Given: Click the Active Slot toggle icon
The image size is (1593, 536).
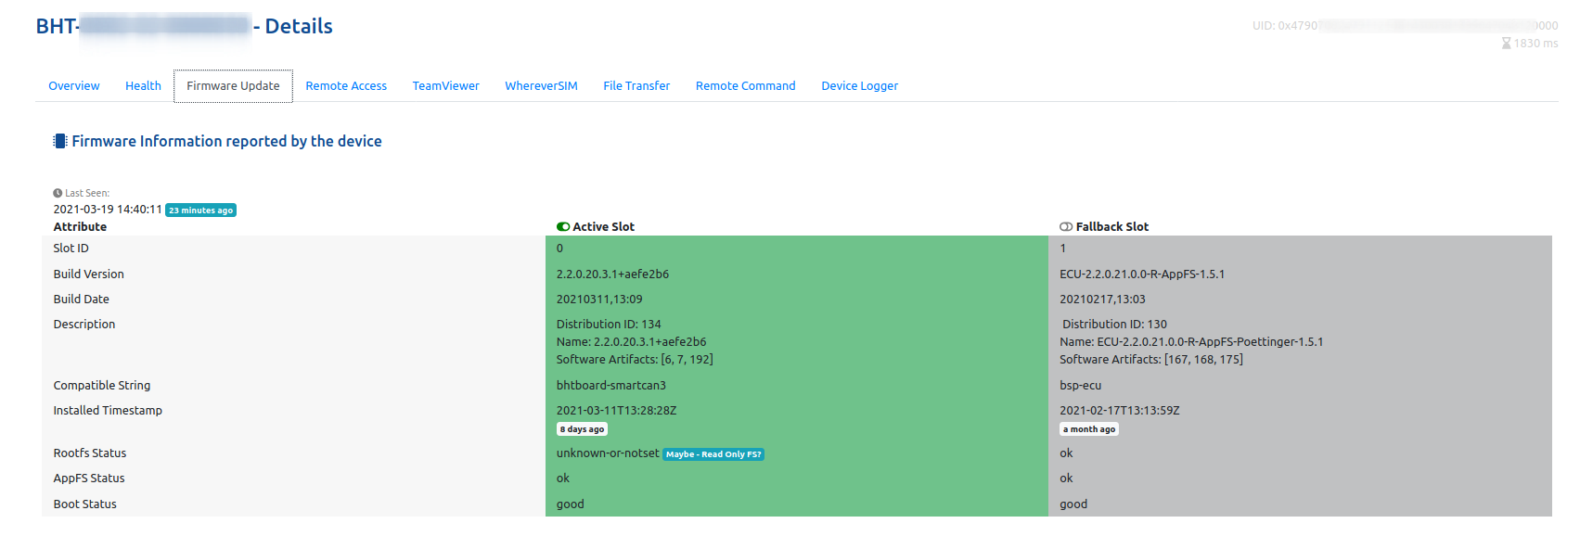Looking at the screenshot, I should [563, 226].
